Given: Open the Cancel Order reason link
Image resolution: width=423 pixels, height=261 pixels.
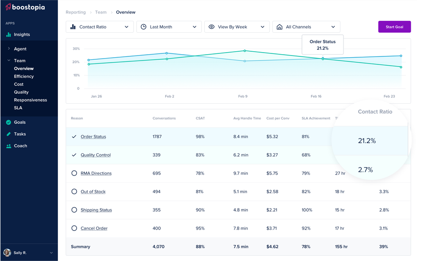Looking at the screenshot, I should click(x=94, y=228).
